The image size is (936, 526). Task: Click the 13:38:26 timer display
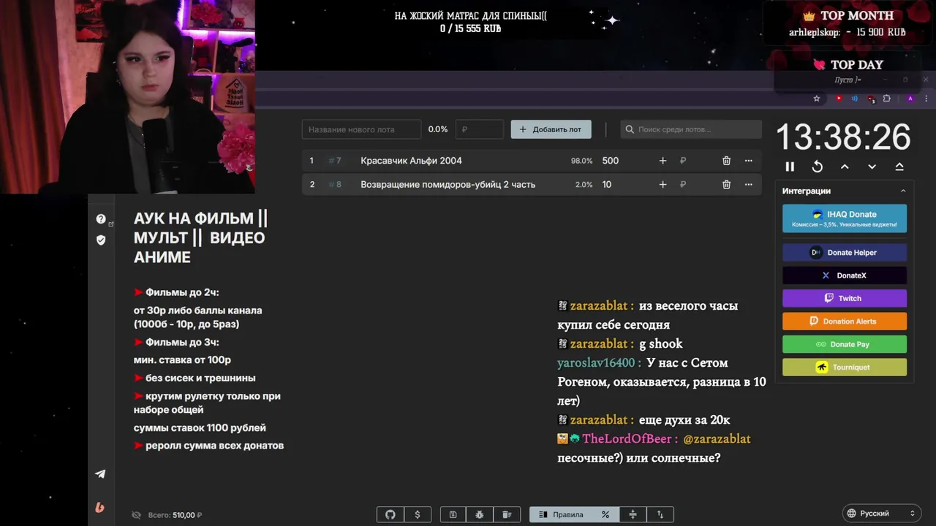click(843, 137)
